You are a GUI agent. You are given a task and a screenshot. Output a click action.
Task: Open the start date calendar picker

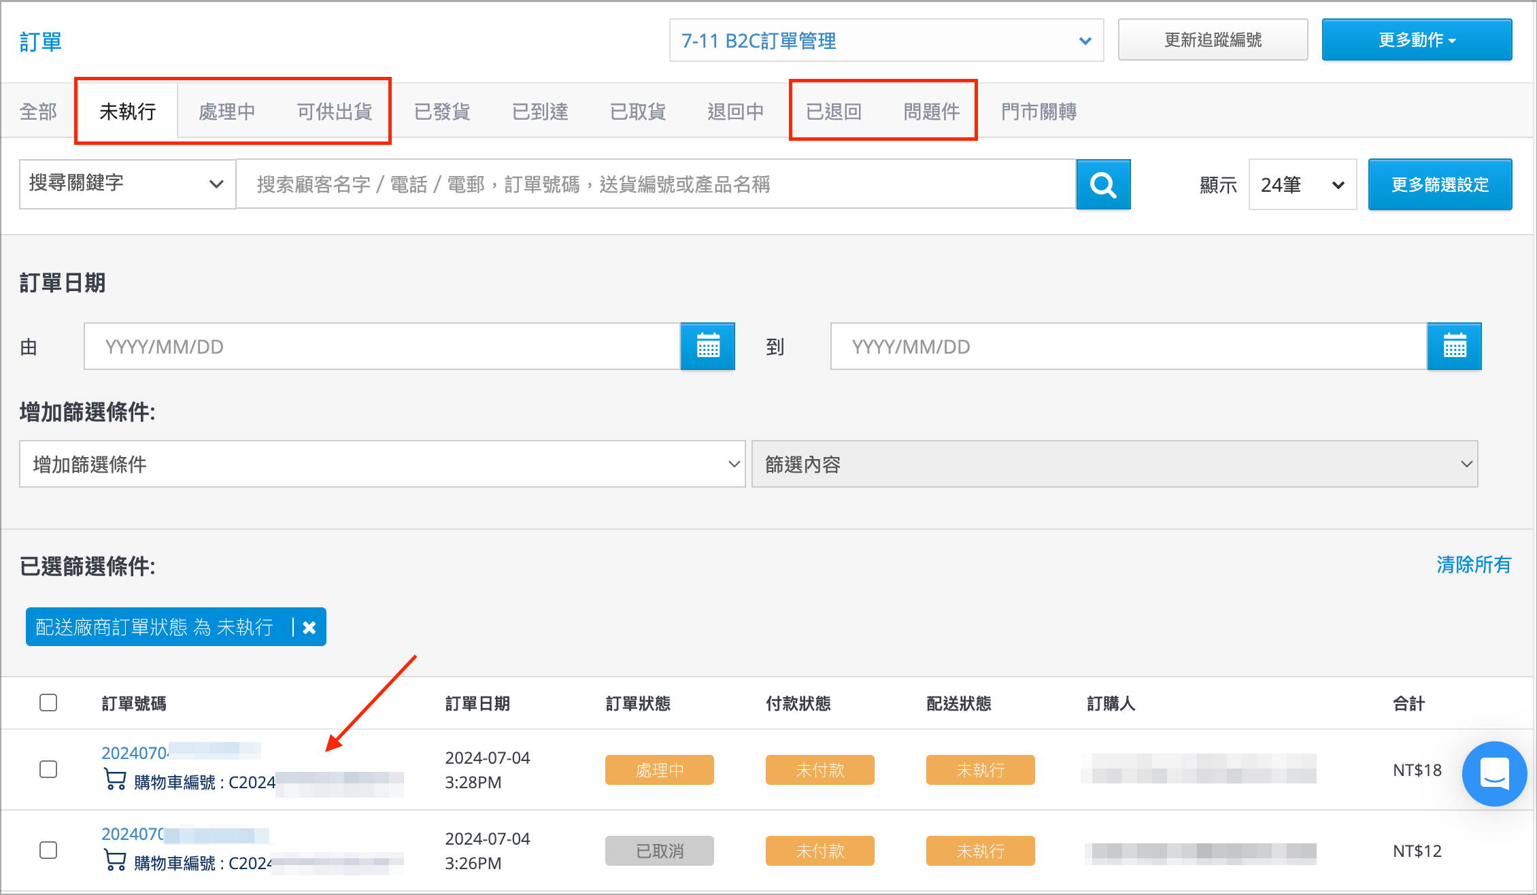coord(707,346)
